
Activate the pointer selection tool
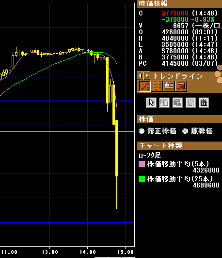[151, 103]
